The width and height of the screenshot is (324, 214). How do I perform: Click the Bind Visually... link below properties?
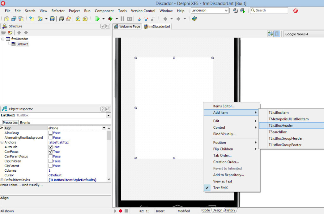33,185
